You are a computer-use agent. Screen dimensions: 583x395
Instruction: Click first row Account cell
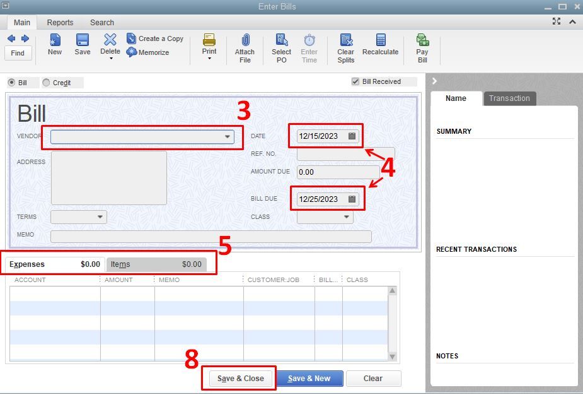pyautogui.click(x=55, y=294)
